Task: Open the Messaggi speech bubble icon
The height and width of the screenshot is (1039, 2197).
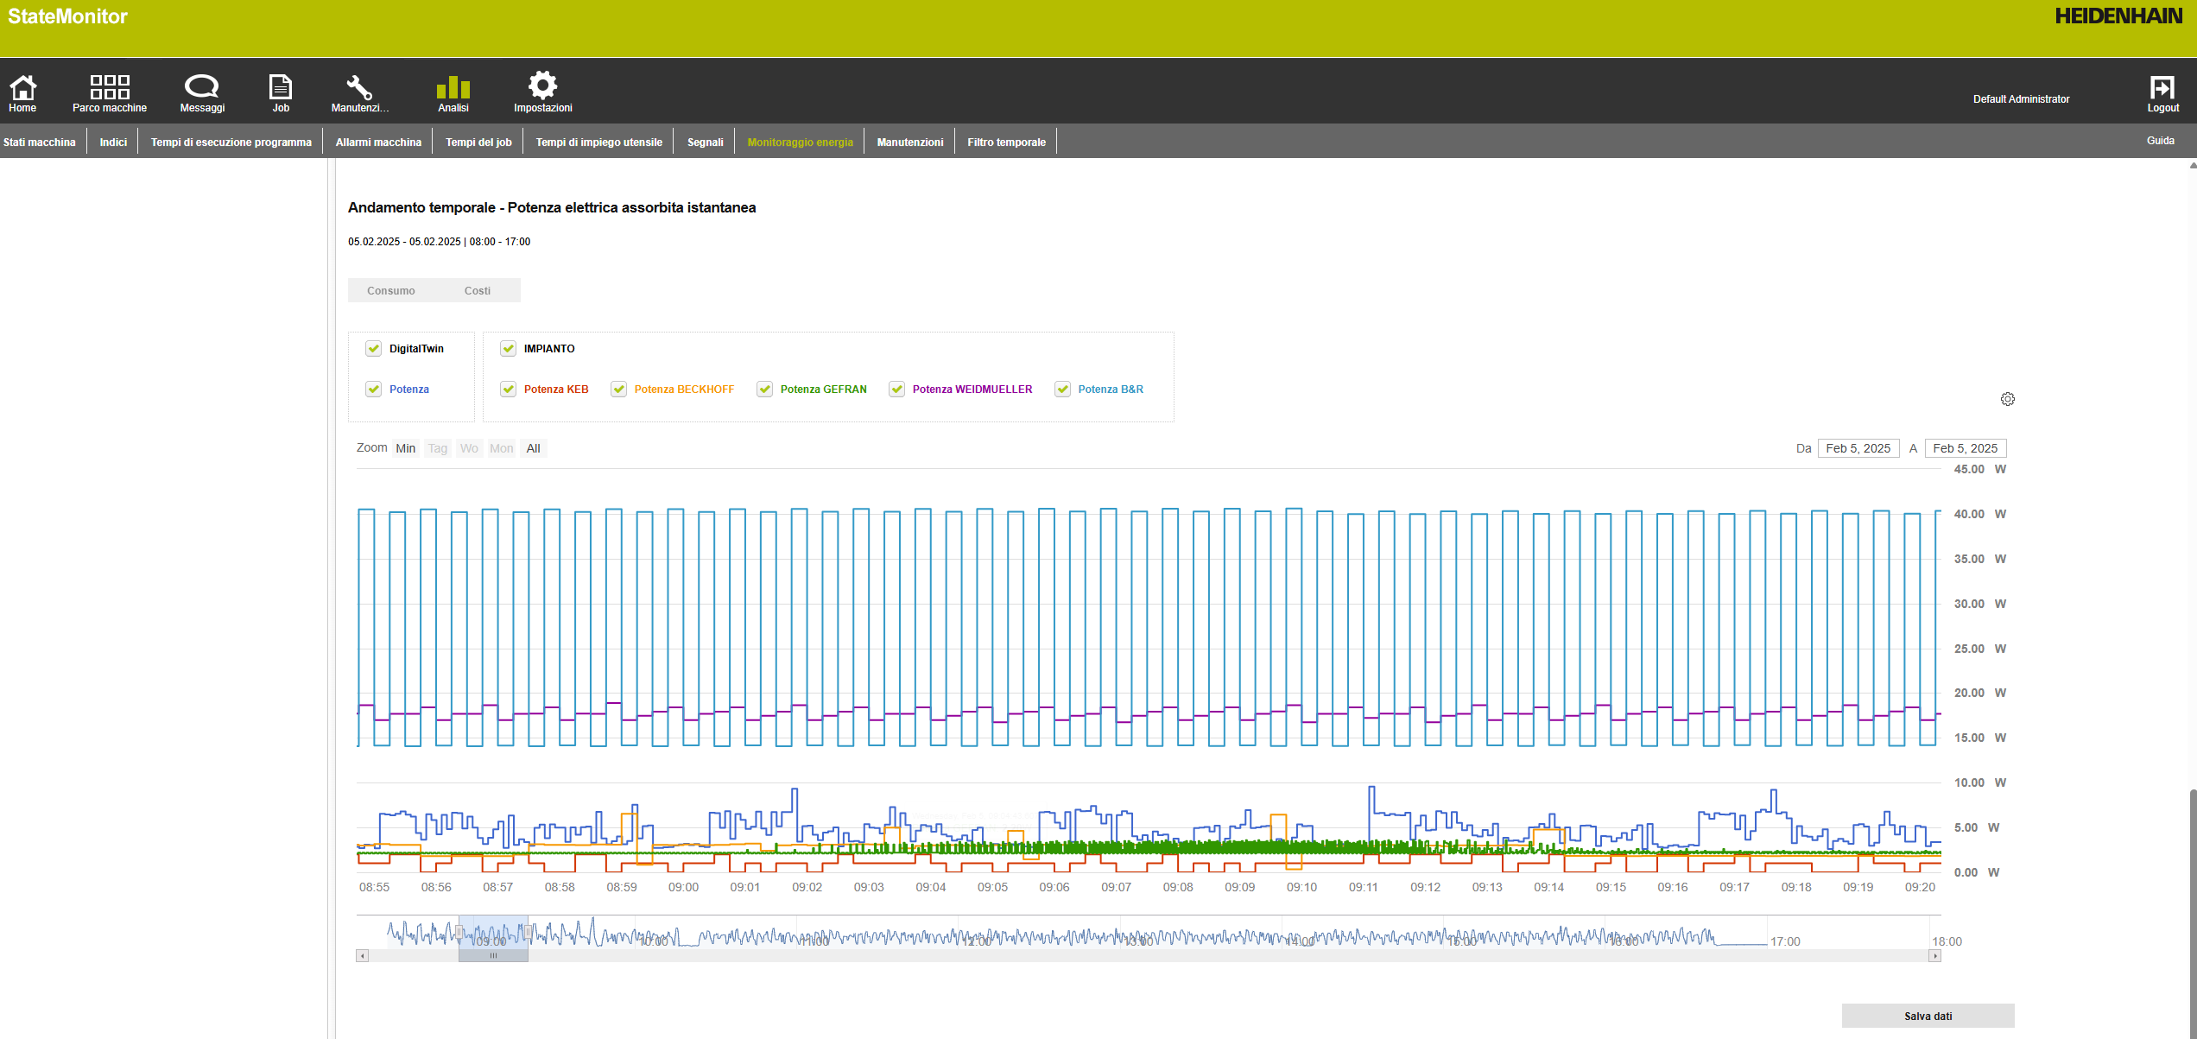Action: tap(202, 87)
